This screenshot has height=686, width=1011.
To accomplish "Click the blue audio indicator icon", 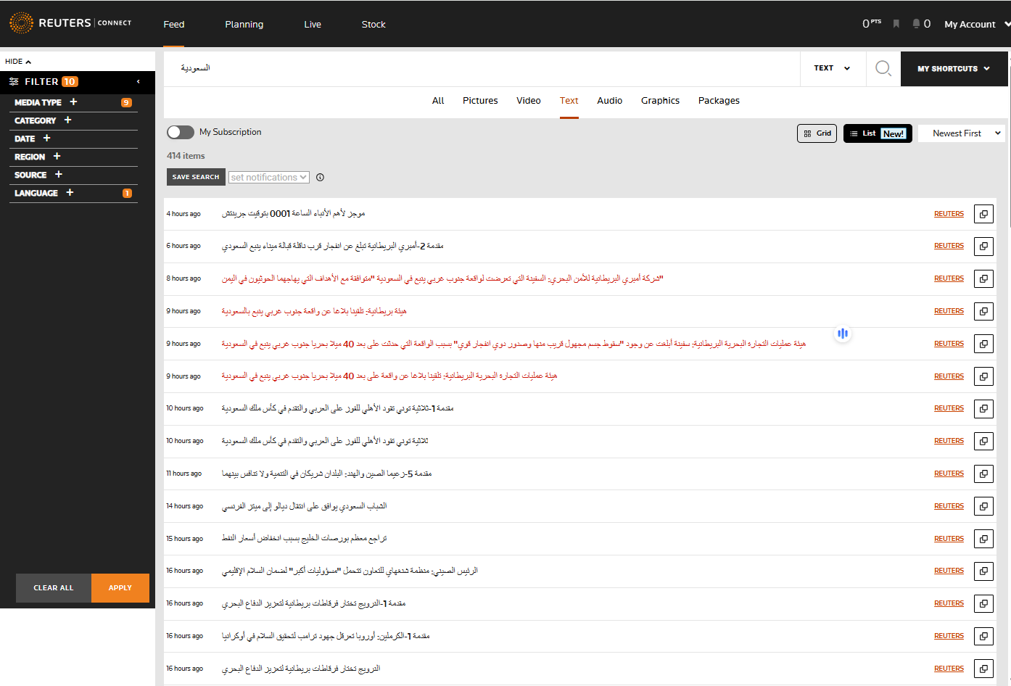I will (842, 334).
